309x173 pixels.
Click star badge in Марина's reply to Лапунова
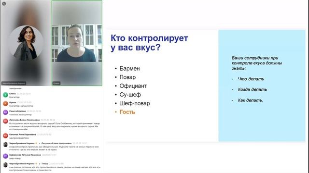(x=36, y=143)
